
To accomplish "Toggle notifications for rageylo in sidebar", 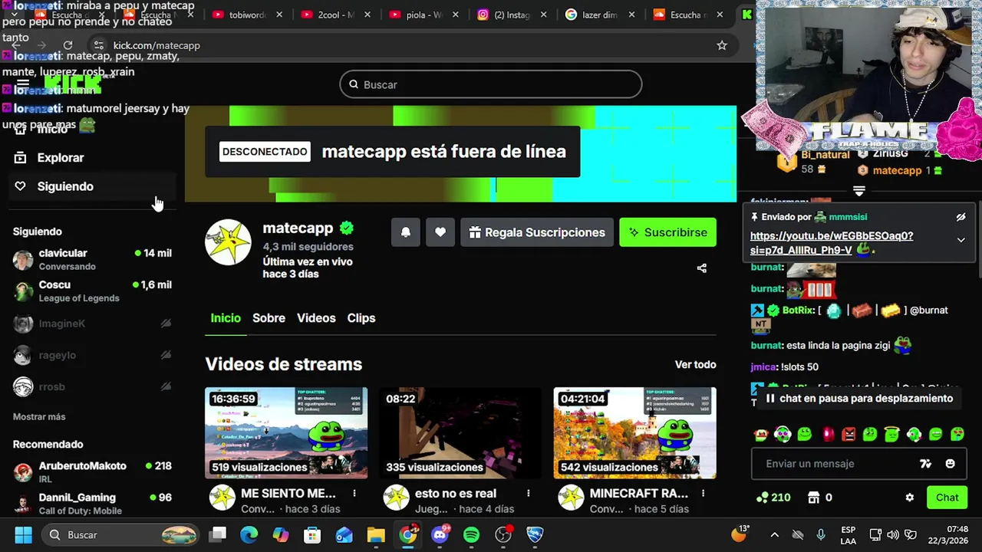I will 166,355.
